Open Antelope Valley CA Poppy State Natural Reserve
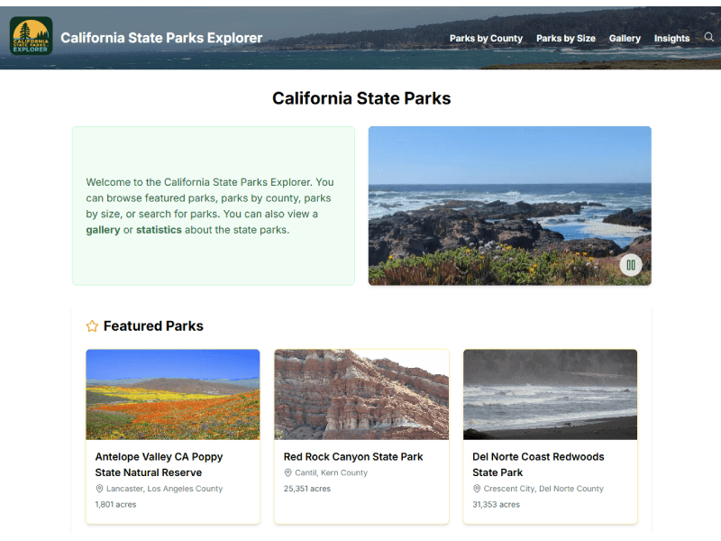 pyautogui.click(x=164, y=464)
